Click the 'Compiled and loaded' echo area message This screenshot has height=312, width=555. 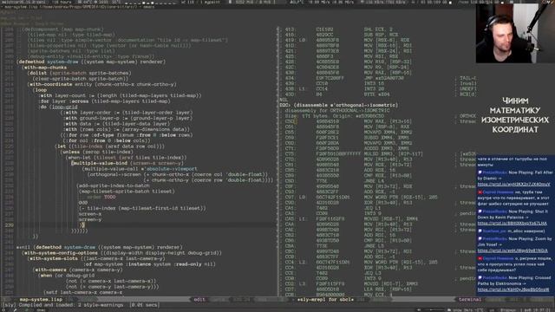point(81,305)
